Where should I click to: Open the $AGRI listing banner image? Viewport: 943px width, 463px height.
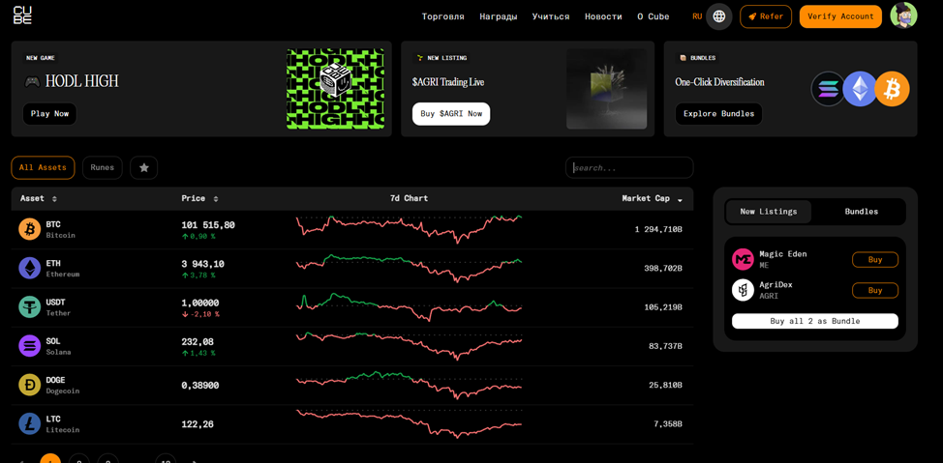[606, 89]
